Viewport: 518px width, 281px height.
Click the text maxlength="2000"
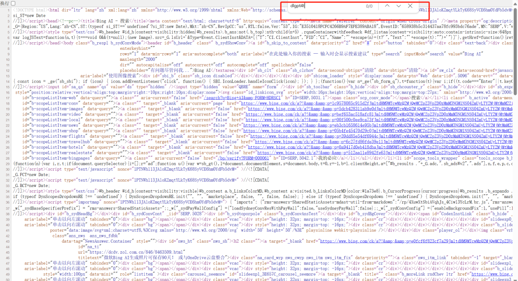tap(139, 59)
